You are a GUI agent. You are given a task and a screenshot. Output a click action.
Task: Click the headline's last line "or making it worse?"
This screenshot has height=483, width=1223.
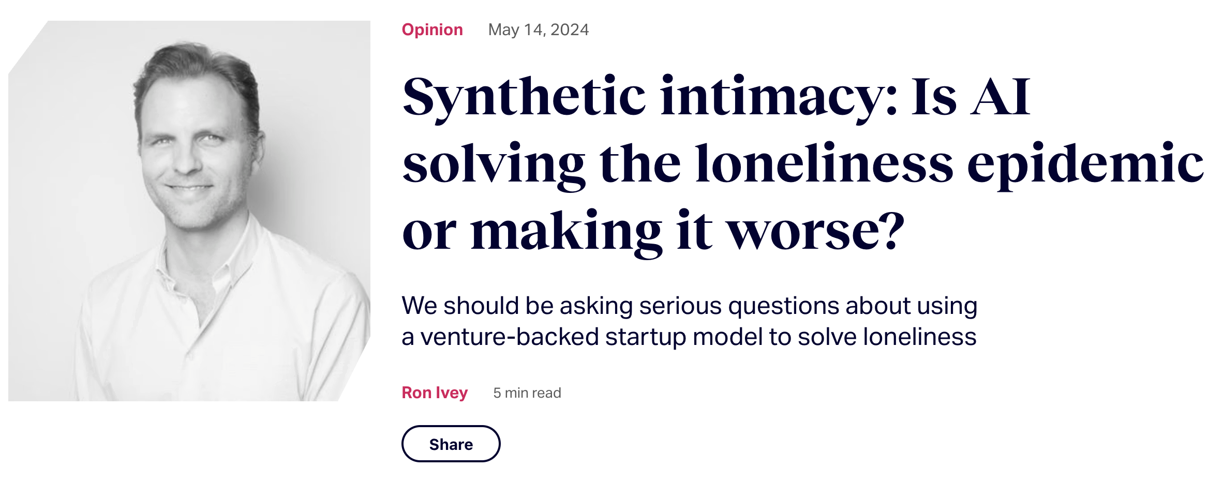654,232
